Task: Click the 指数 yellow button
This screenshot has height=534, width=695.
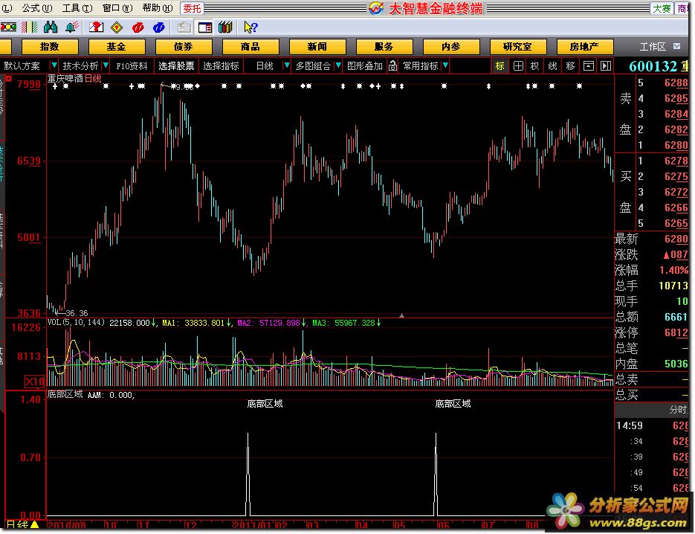Action: pos(50,47)
